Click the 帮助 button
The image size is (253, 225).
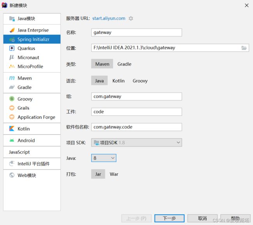pos(235,218)
